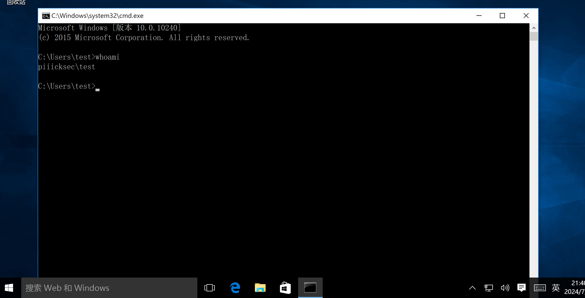Launch Microsoft Edge from the taskbar
This screenshot has height=298, width=585.
235,288
